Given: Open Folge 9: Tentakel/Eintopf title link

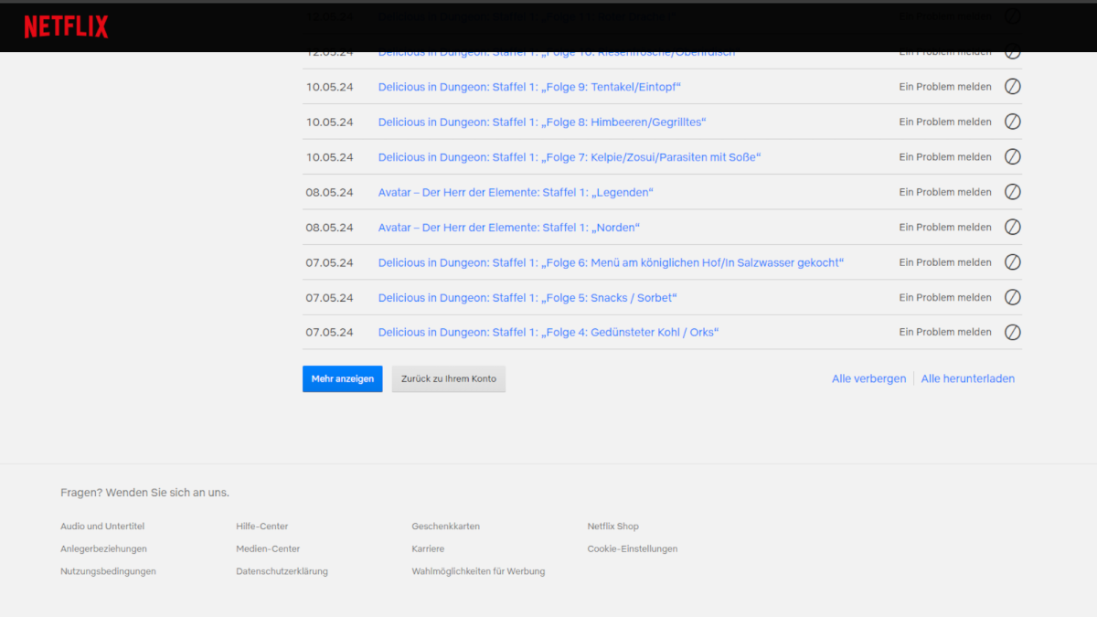Looking at the screenshot, I should 529,87.
